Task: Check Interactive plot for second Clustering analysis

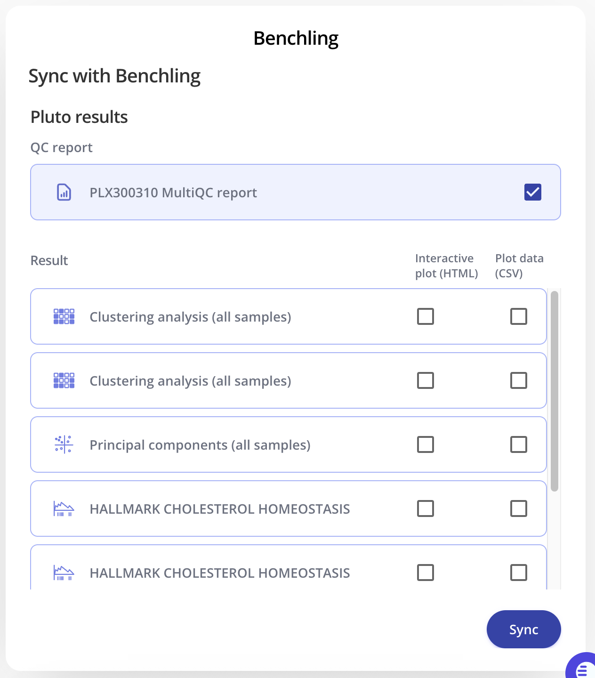Action: click(x=426, y=380)
